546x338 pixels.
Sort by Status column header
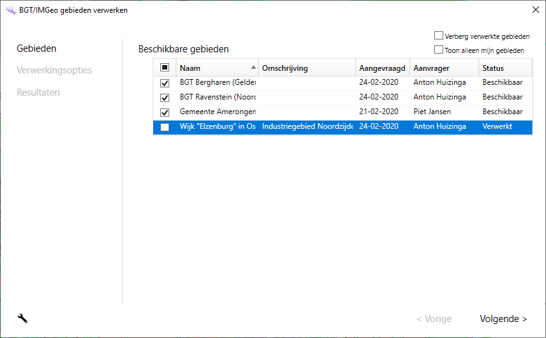click(x=504, y=68)
